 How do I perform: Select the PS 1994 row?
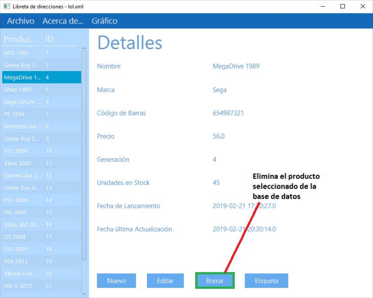click(x=42, y=114)
